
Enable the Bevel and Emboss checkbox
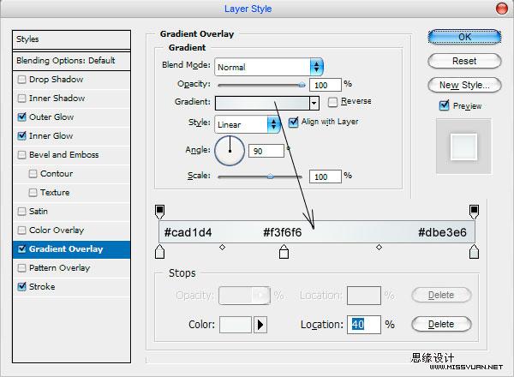(x=21, y=155)
